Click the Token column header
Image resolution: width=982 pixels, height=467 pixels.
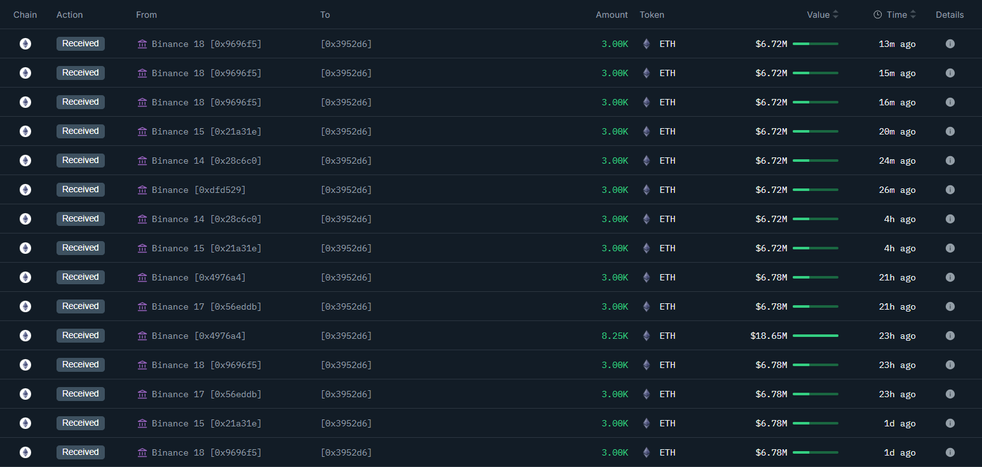(652, 14)
